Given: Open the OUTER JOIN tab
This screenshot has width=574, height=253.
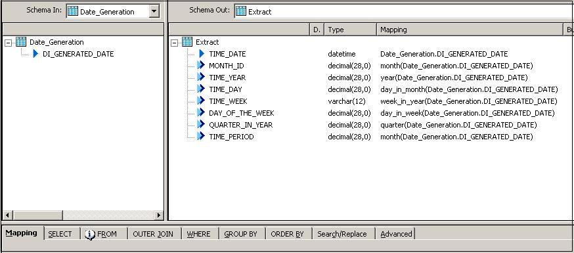Looking at the screenshot, I should [153, 234].
